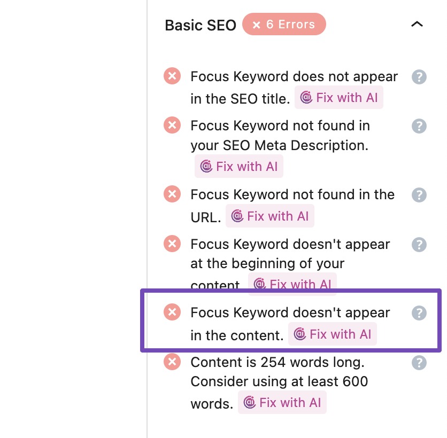447x438 pixels.
Task: Fix Meta Description keyword issue with AI
Action: pyautogui.click(x=239, y=166)
